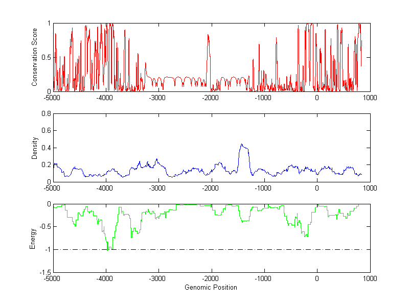Click the isolated red conservation peak near -2000
Image resolution: width=409 pixels, height=306 pixels.
click(208, 36)
